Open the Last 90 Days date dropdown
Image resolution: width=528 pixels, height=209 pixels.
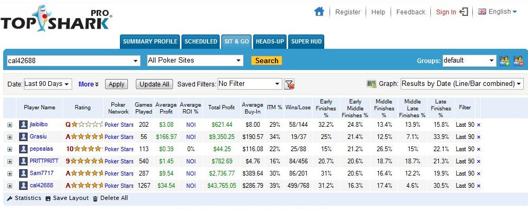pos(48,84)
